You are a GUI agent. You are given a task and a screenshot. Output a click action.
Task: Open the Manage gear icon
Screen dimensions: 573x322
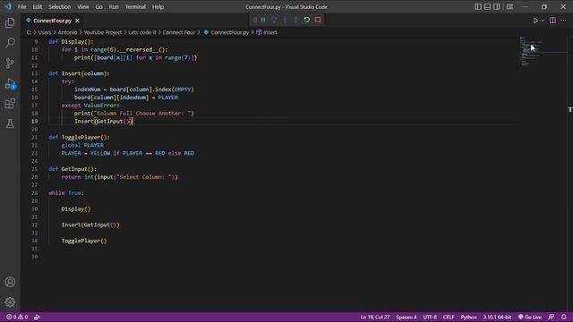[10, 302]
